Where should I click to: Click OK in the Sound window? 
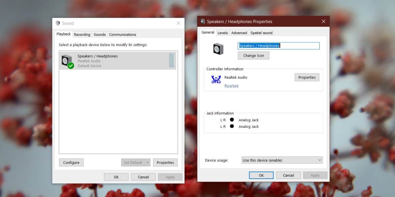[x=116, y=177]
